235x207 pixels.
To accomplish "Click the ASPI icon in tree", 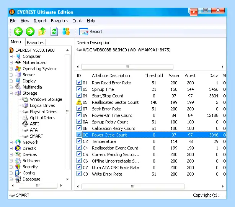I will 25,124.
